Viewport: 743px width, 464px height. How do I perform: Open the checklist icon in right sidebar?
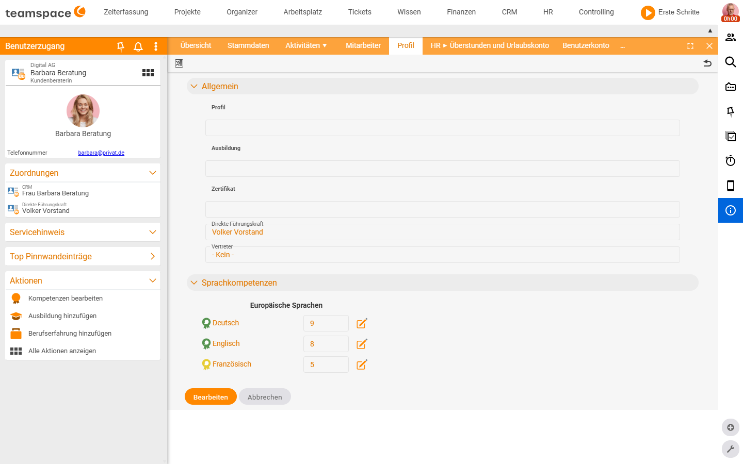click(x=731, y=136)
